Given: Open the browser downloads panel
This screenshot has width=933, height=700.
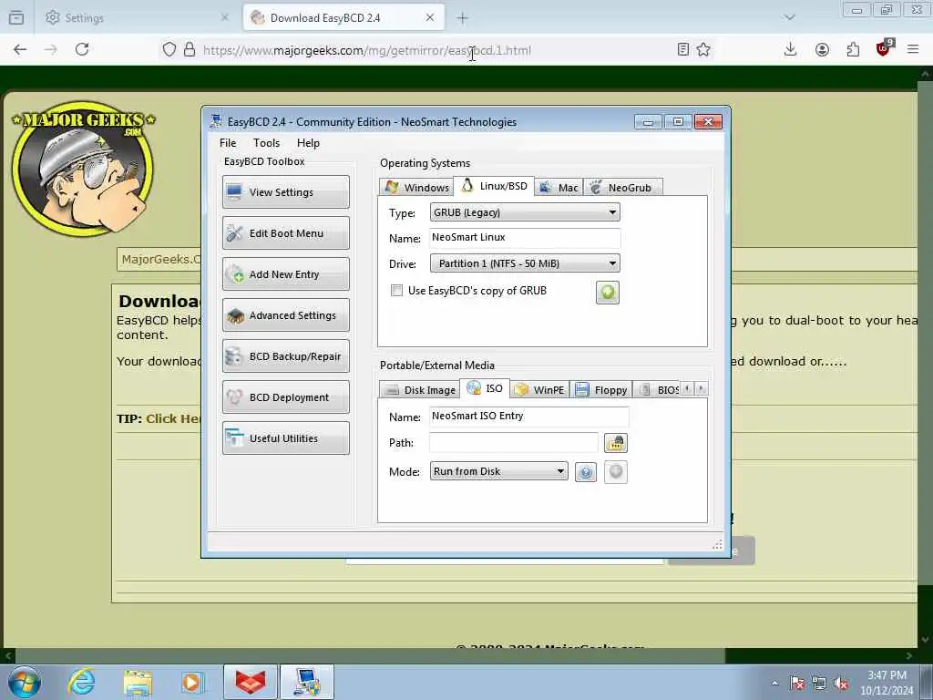Looking at the screenshot, I should 790,49.
